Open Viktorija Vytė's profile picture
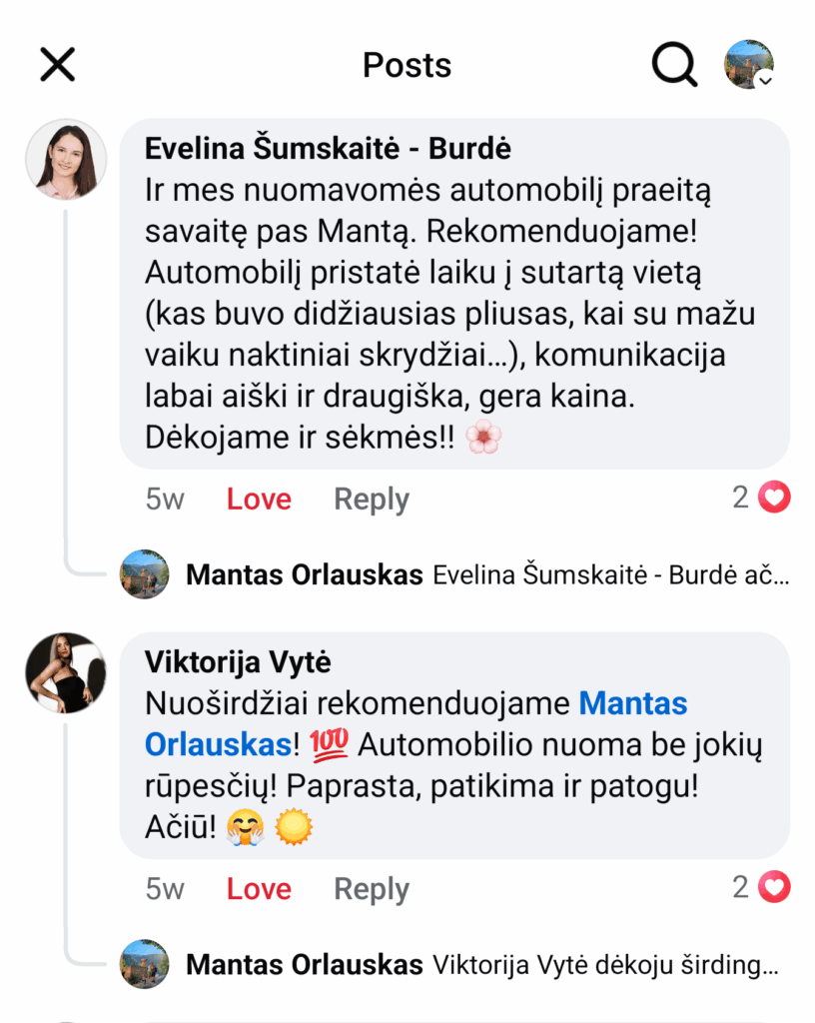 coord(66,672)
